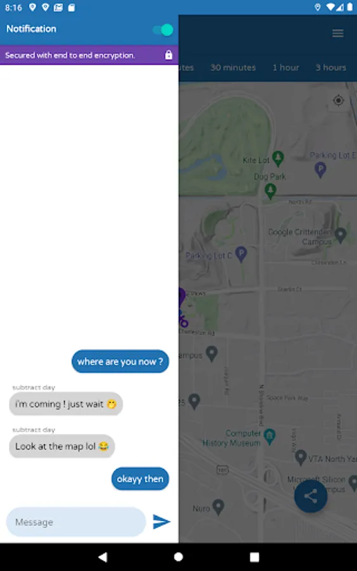Tap the blue share floating button
This screenshot has width=357, height=571.
point(311,496)
